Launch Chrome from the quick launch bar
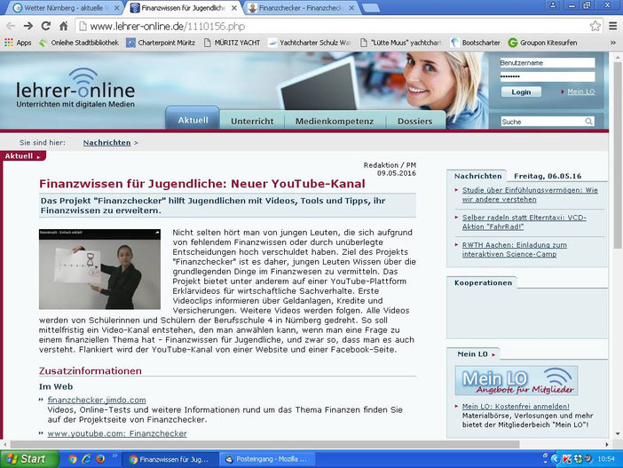The image size is (623, 468). tap(72, 459)
